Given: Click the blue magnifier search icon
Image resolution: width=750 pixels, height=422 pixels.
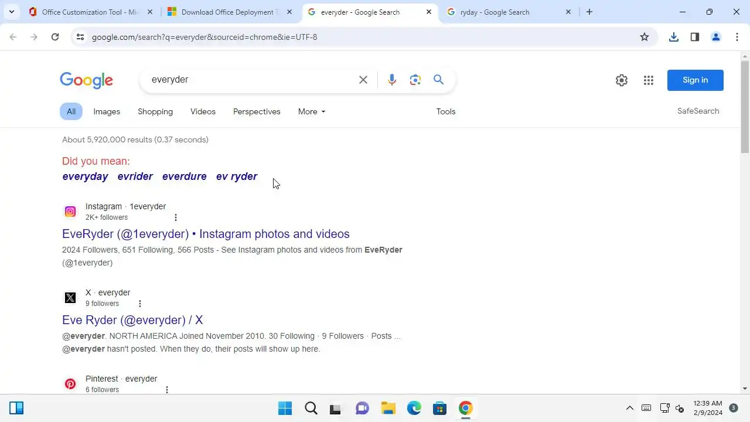Looking at the screenshot, I should [438, 80].
